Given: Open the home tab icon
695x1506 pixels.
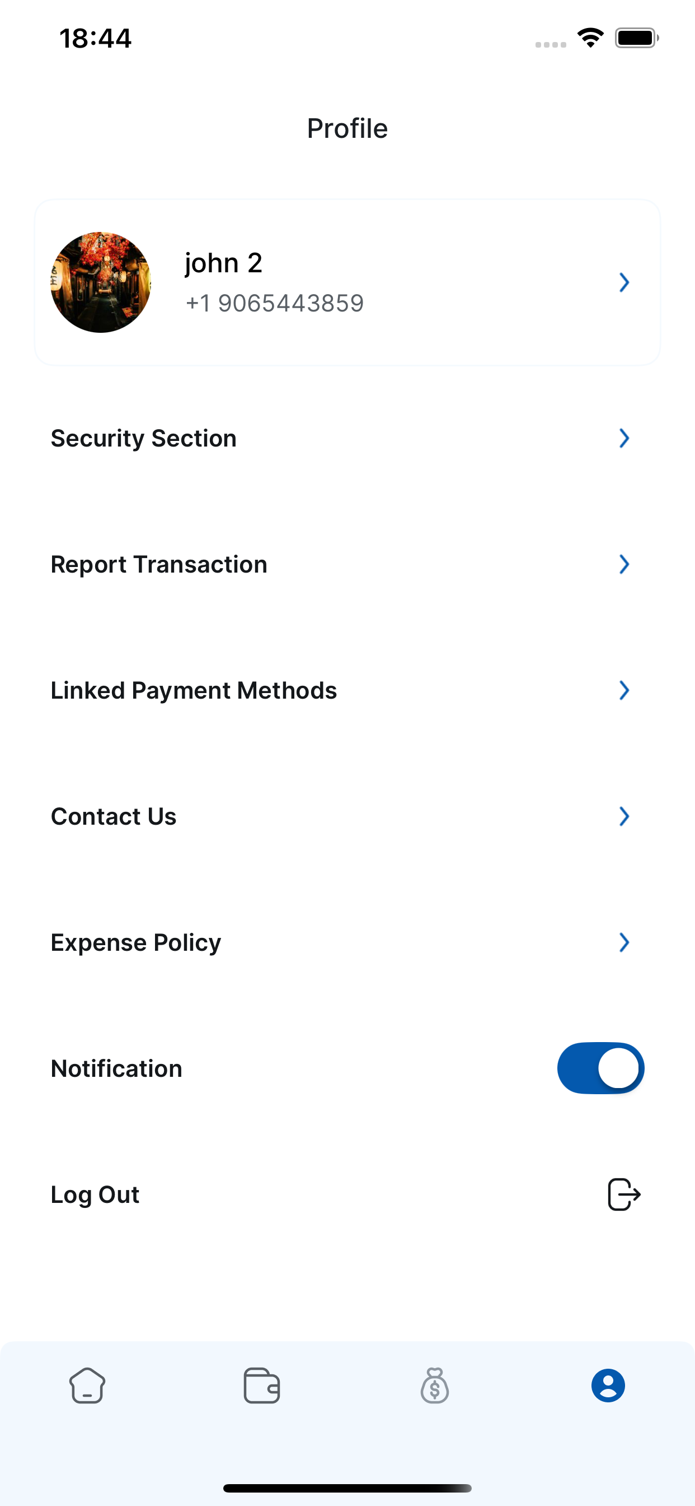Looking at the screenshot, I should (x=87, y=1386).
